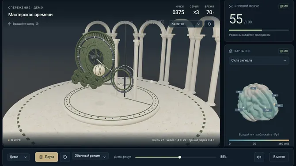Pause the game with the Пауза button

[x=46, y=157]
